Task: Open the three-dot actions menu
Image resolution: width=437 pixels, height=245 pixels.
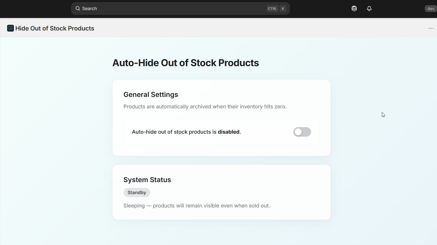Action: pos(431,28)
